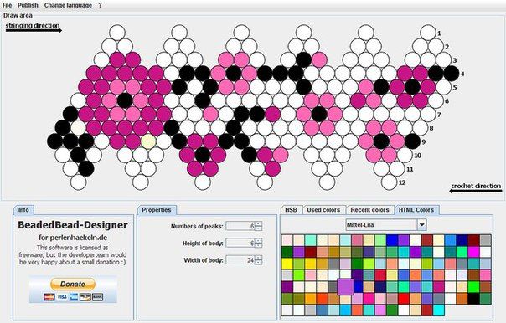Click the black bead at row 4 end
Screen dimensions: 506x323
[452, 74]
